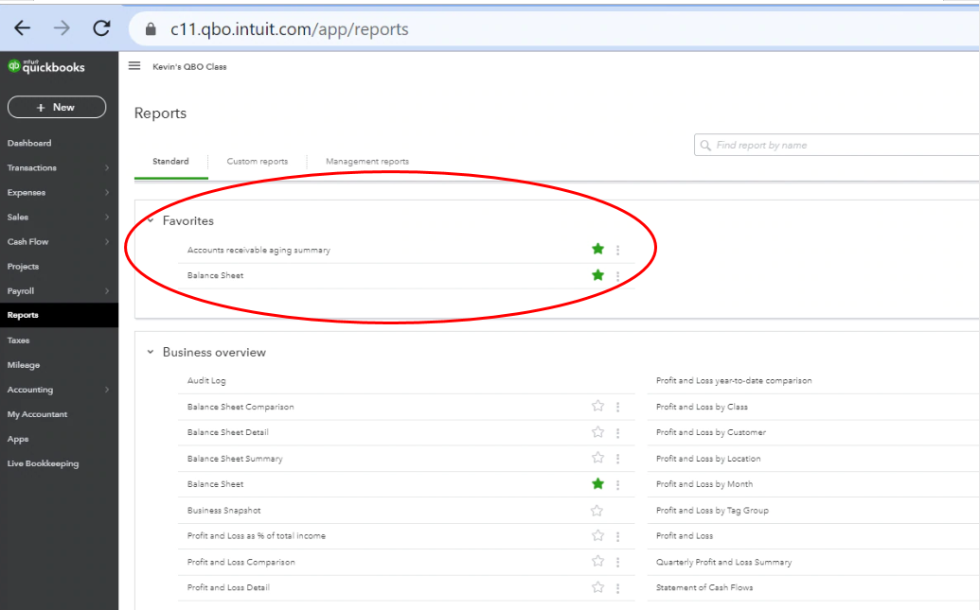Image resolution: width=980 pixels, height=610 pixels.
Task: Click Kevin's QBO Class company name
Action: click(189, 67)
